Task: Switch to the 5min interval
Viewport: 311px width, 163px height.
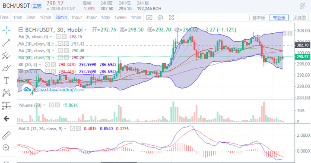Action: point(31,17)
